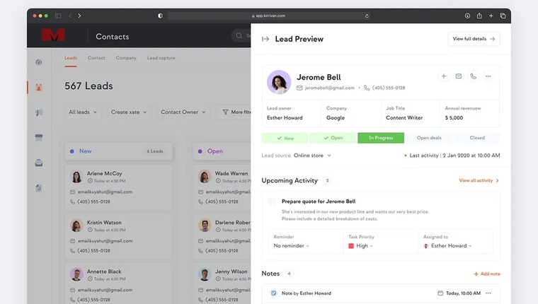538x304 pixels.
Task: Select the In Progress stage
Action: (x=381, y=138)
